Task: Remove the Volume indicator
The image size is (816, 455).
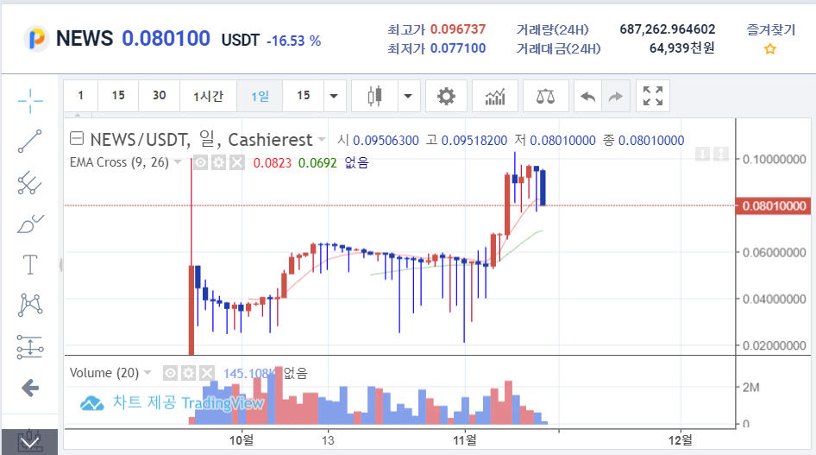Action: 207,373
